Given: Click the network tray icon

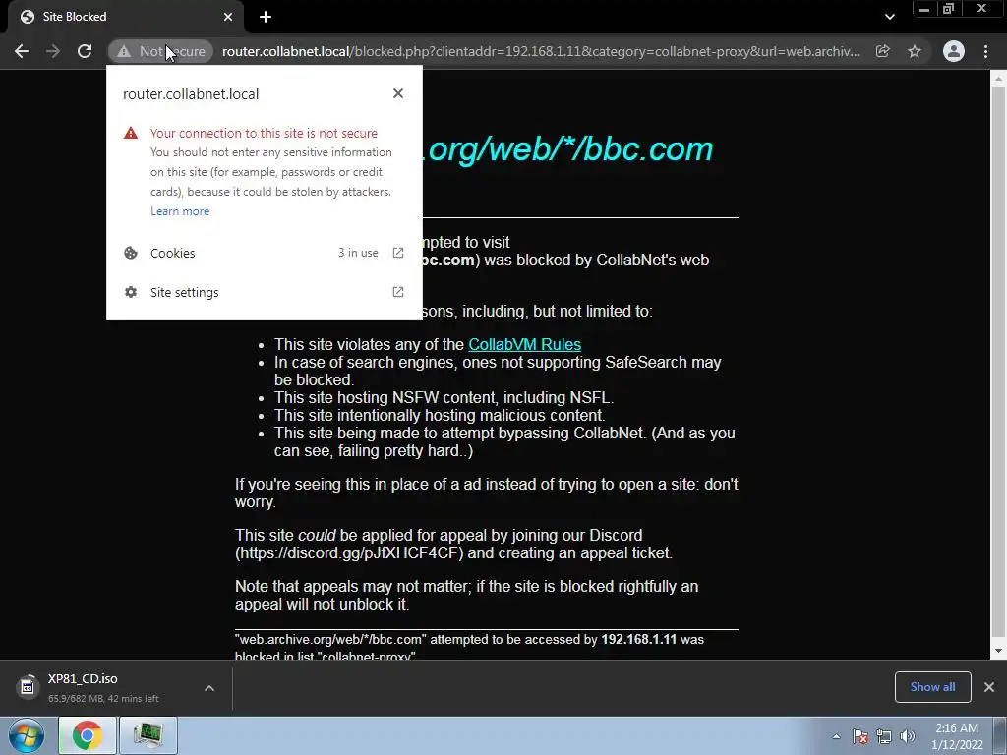Looking at the screenshot, I should click(884, 736).
